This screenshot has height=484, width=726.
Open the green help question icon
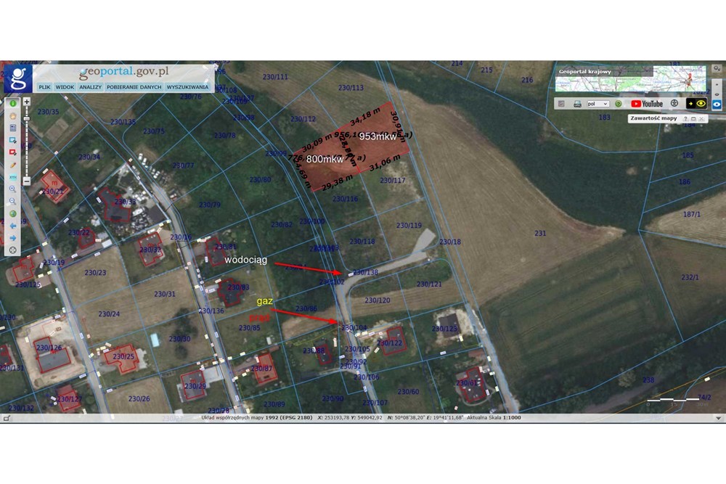(x=618, y=104)
